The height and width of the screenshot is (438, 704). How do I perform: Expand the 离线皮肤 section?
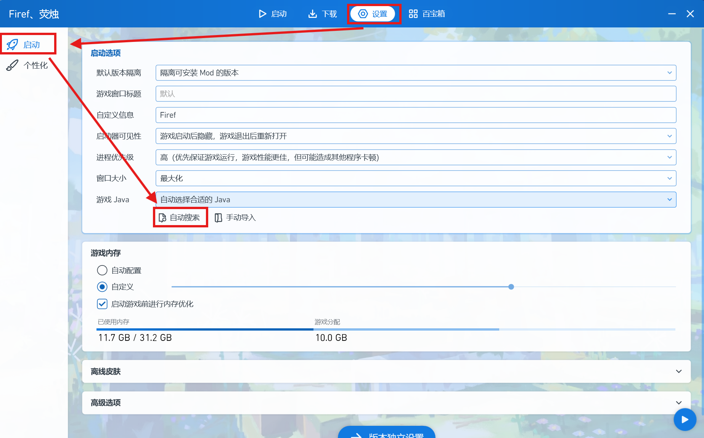(386, 371)
